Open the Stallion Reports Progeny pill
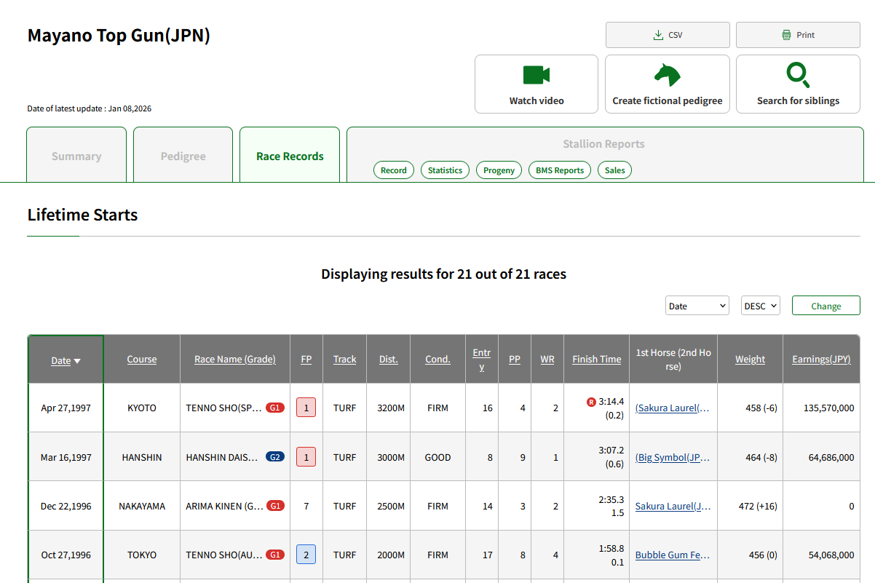Image resolution: width=875 pixels, height=583 pixels. coord(499,170)
